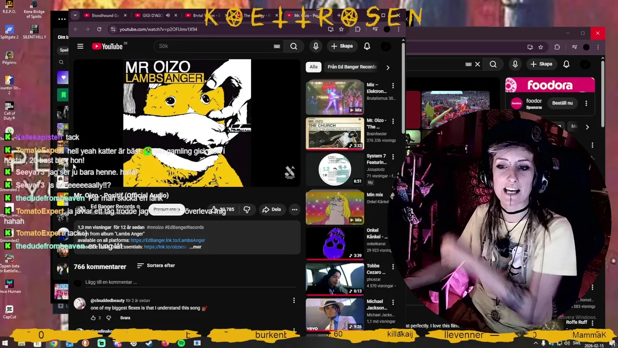
Task: Open Chrome three-dot menu in front browser
Action: pyautogui.click(x=398, y=29)
